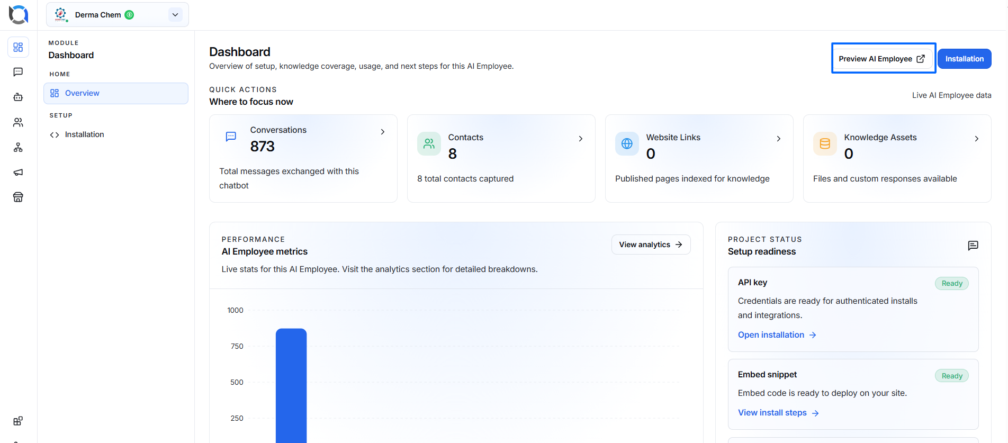Click the blue bar in metrics chart

(291, 385)
